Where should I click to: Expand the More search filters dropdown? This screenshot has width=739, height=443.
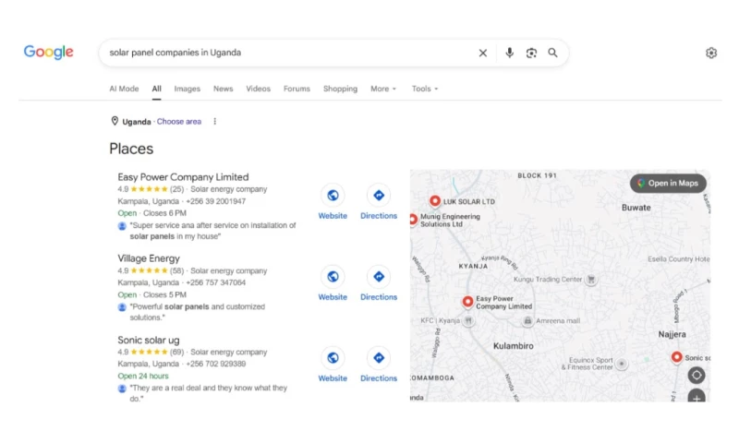pos(383,89)
